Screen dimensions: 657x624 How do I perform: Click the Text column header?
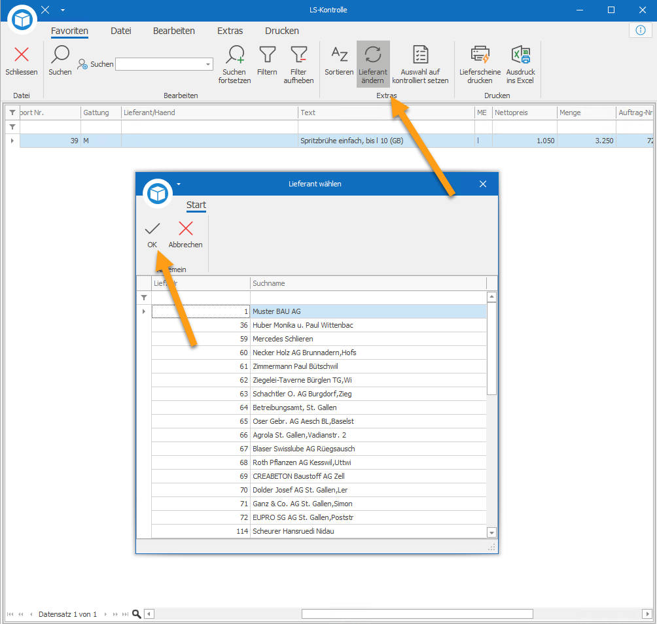pos(386,113)
